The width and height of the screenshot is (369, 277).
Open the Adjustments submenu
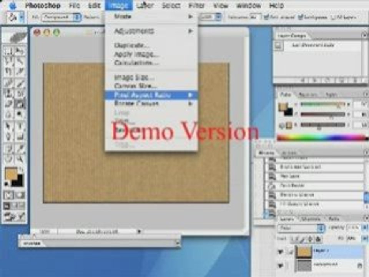[151, 31]
